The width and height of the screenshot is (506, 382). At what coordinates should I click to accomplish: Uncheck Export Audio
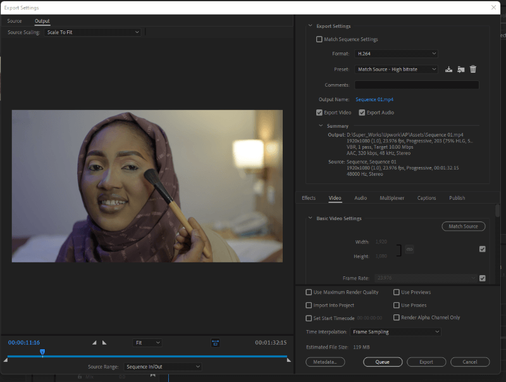362,113
